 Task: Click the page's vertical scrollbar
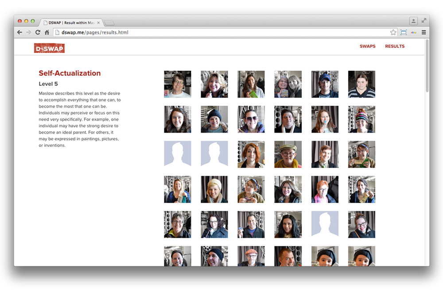coord(427,66)
